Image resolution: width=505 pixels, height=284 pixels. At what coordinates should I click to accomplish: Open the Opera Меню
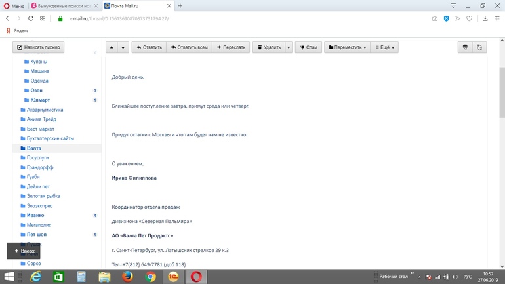pyautogui.click(x=14, y=6)
